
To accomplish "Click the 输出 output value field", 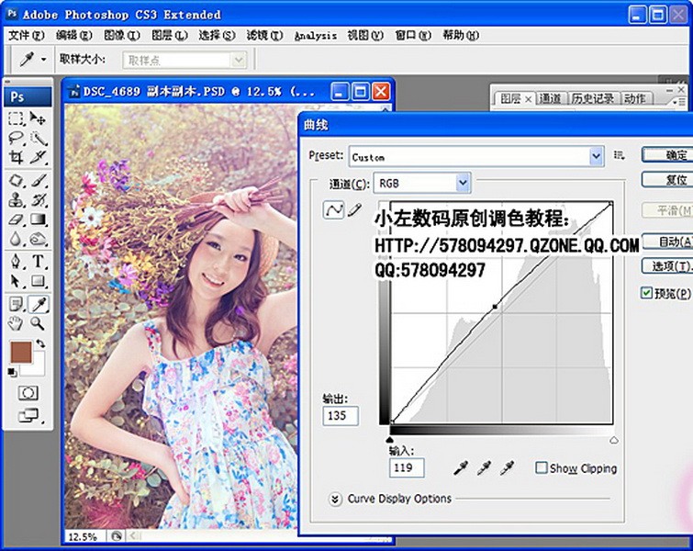I will point(341,416).
